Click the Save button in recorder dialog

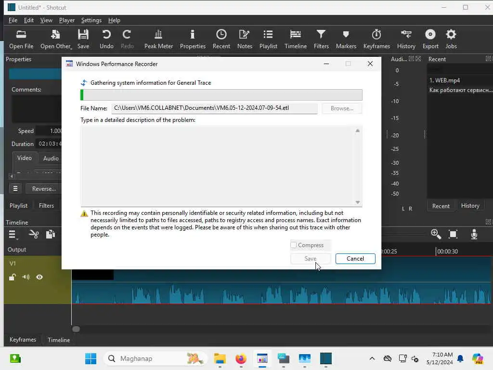(x=311, y=259)
